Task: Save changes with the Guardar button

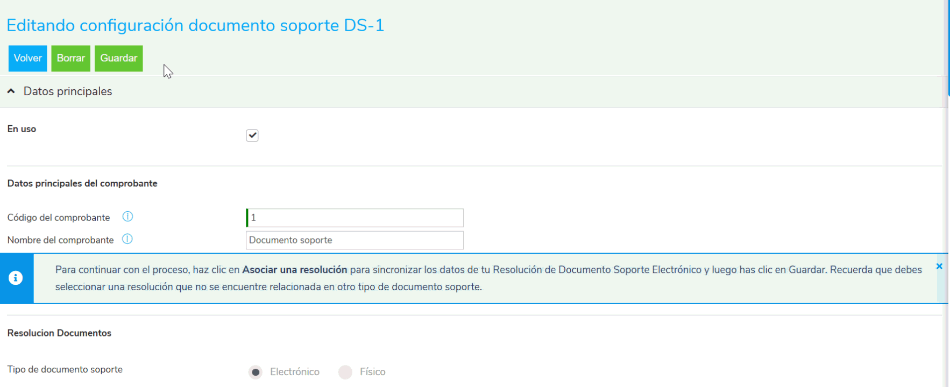Action: coord(118,58)
